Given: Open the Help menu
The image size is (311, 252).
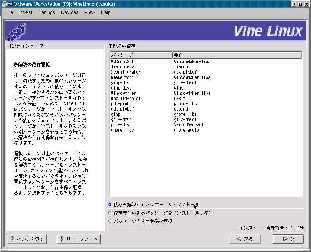Looking at the screenshot, I should [106, 12].
